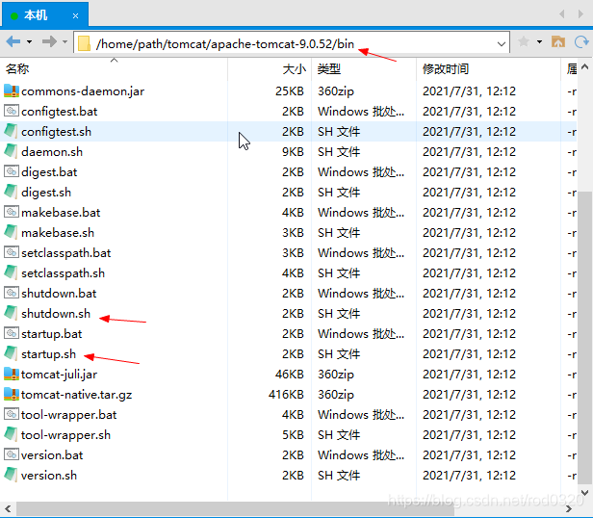Close the 本机 tab
This screenshot has width=593, height=518.
pyautogui.click(x=76, y=16)
